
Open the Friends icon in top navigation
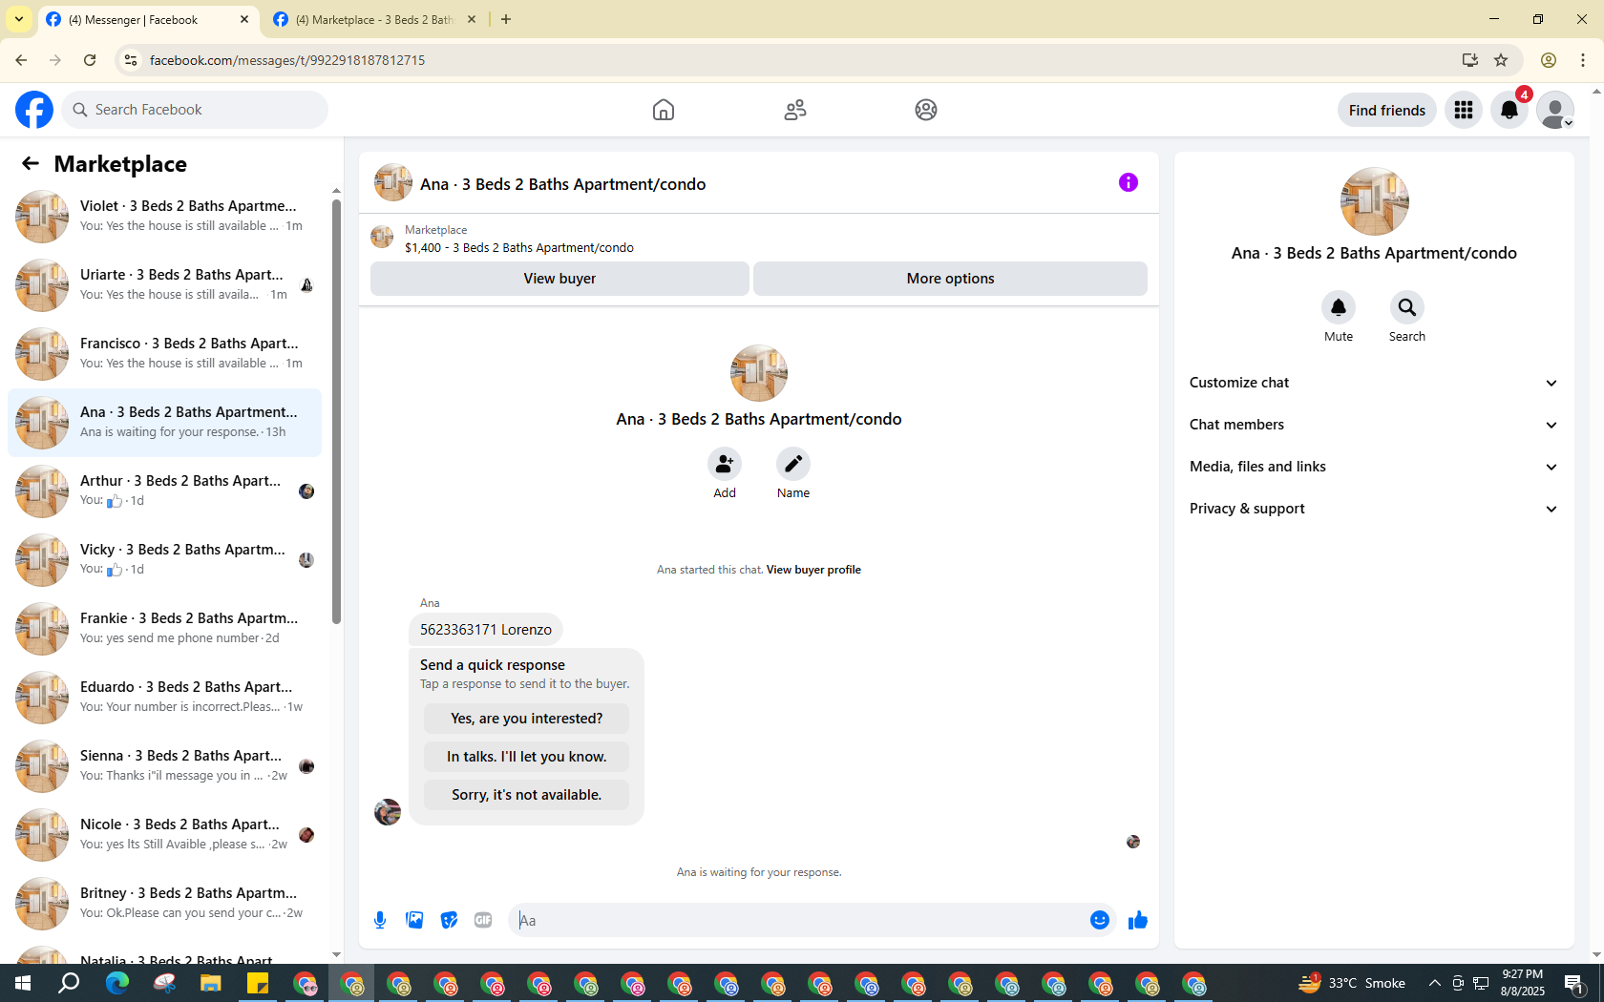(795, 110)
